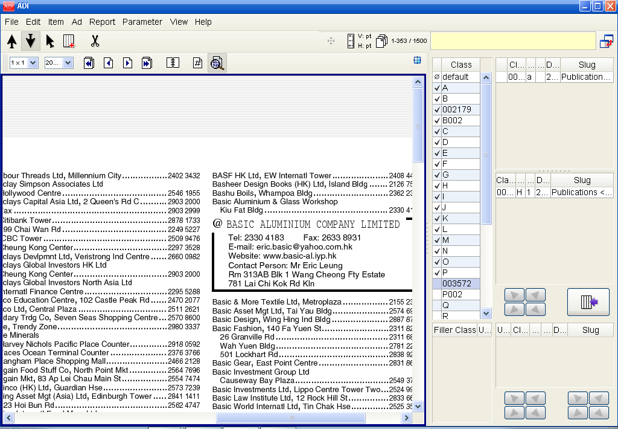Click the page view horizontal scrollbar thumb
Viewport: 618px width, 429px height.
tap(291, 418)
